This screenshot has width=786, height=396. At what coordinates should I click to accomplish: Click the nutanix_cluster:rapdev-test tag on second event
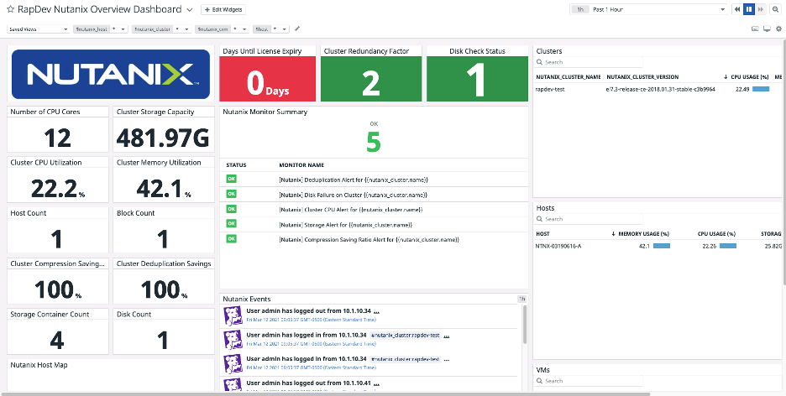coord(406,335)
